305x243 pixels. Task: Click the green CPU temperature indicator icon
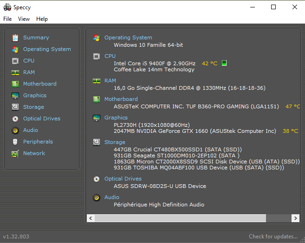224,63
